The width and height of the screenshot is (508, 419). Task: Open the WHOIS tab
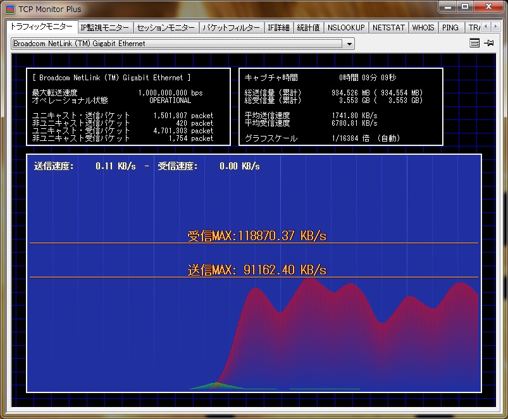coord(423,28)
